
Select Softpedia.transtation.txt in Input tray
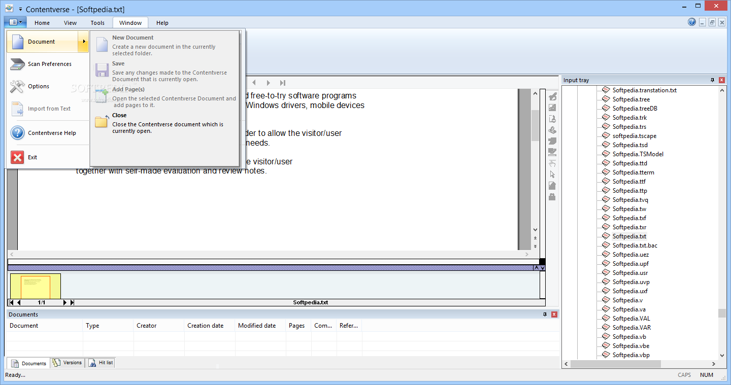(644, 90)
